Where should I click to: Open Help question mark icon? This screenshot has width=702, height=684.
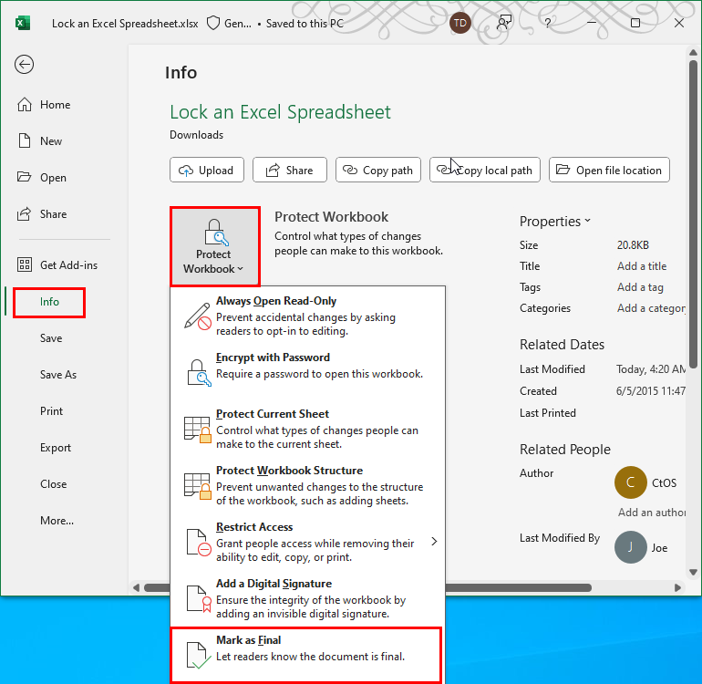click(x=548, y=23)
